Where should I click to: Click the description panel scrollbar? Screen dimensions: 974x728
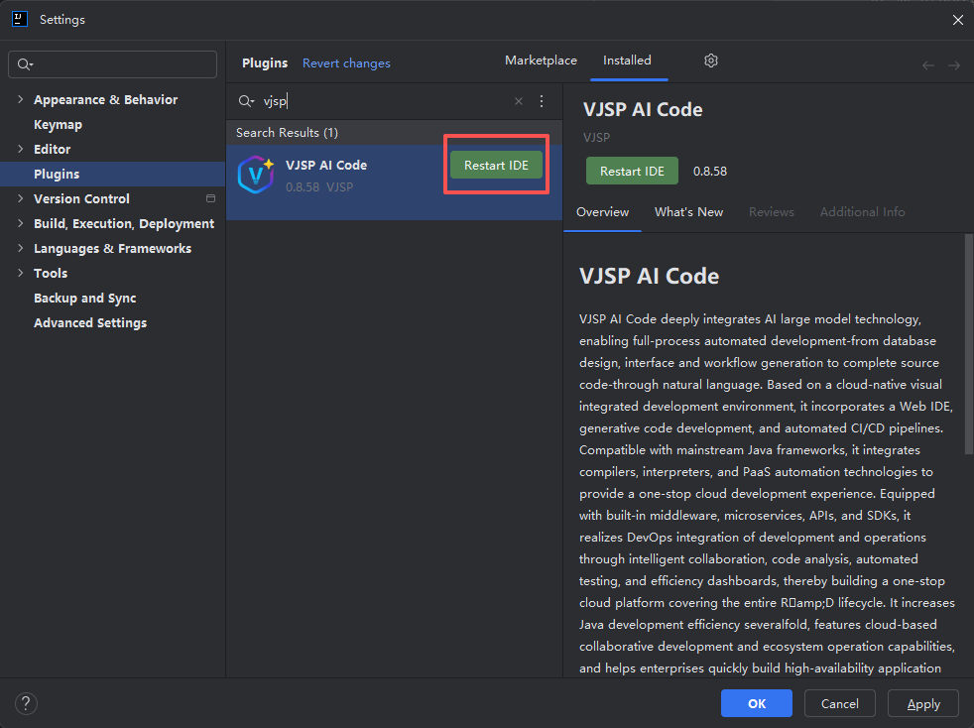pyautogui.click(x=968, y=347)
